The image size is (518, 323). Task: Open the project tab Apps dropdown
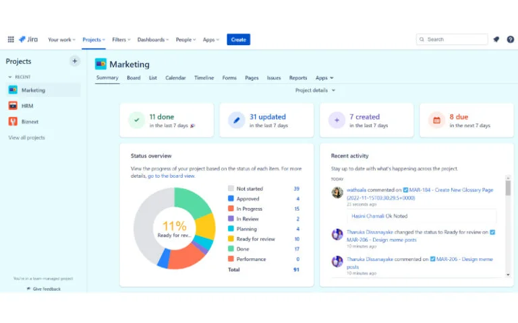324,78
